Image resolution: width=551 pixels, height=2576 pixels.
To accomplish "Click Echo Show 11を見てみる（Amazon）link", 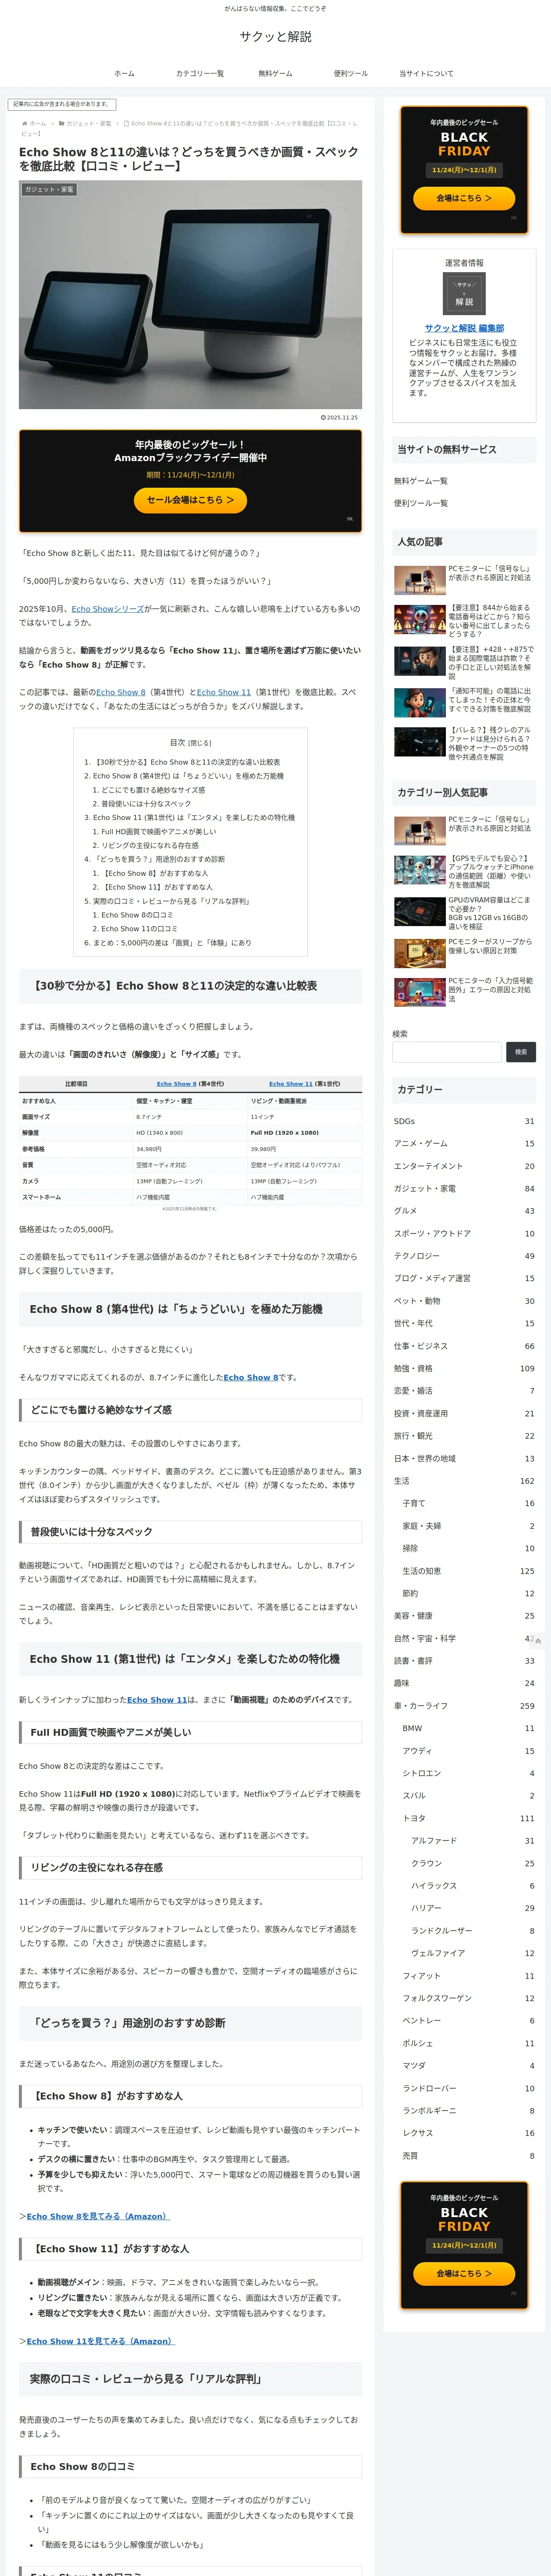I will [100, 2341].
